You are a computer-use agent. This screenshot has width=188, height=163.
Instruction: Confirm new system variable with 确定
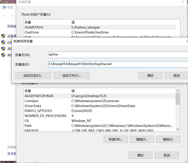point(150,76)
